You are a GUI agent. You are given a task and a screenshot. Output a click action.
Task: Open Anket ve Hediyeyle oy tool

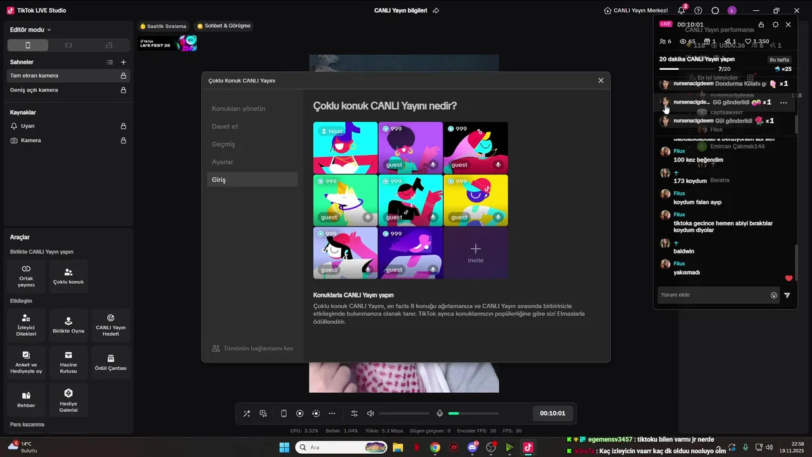click(x=26, y=362)
